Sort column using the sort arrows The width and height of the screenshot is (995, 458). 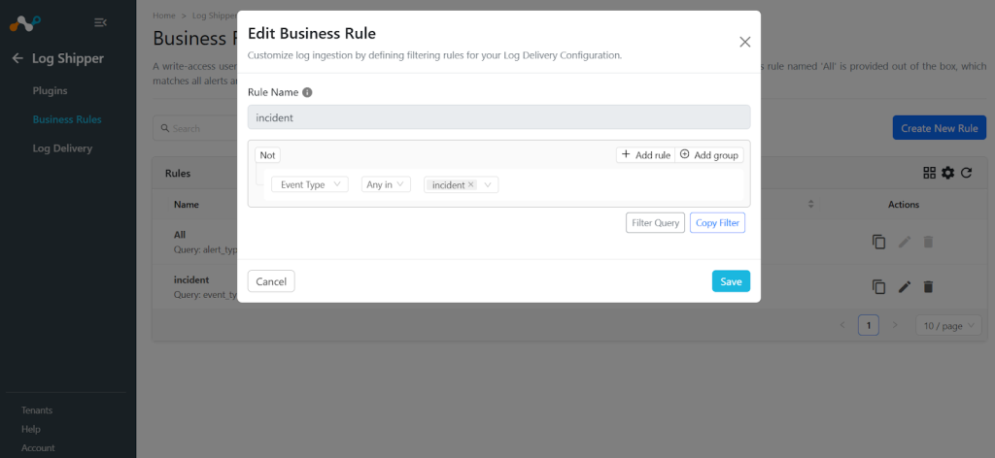pos(810,205)
